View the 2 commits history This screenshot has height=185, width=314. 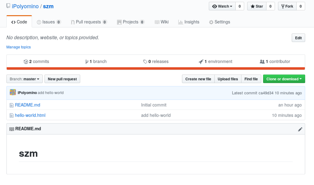(36, 61)
